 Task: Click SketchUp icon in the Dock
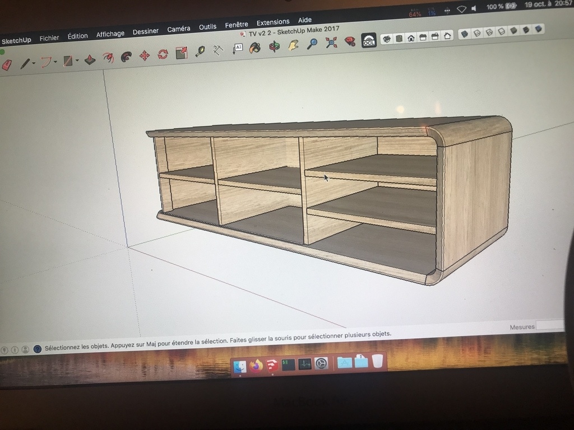click(x=272, y=365)
